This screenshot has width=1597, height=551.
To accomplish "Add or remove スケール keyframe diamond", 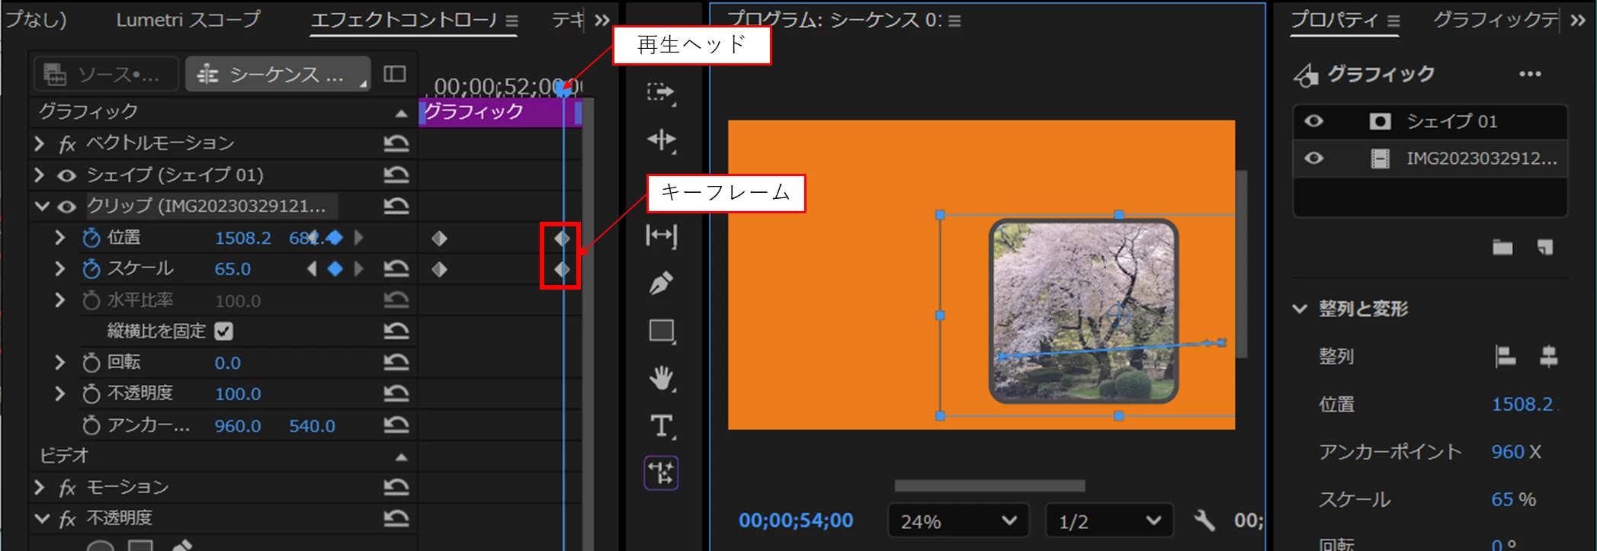I will [x=335, y=268].
